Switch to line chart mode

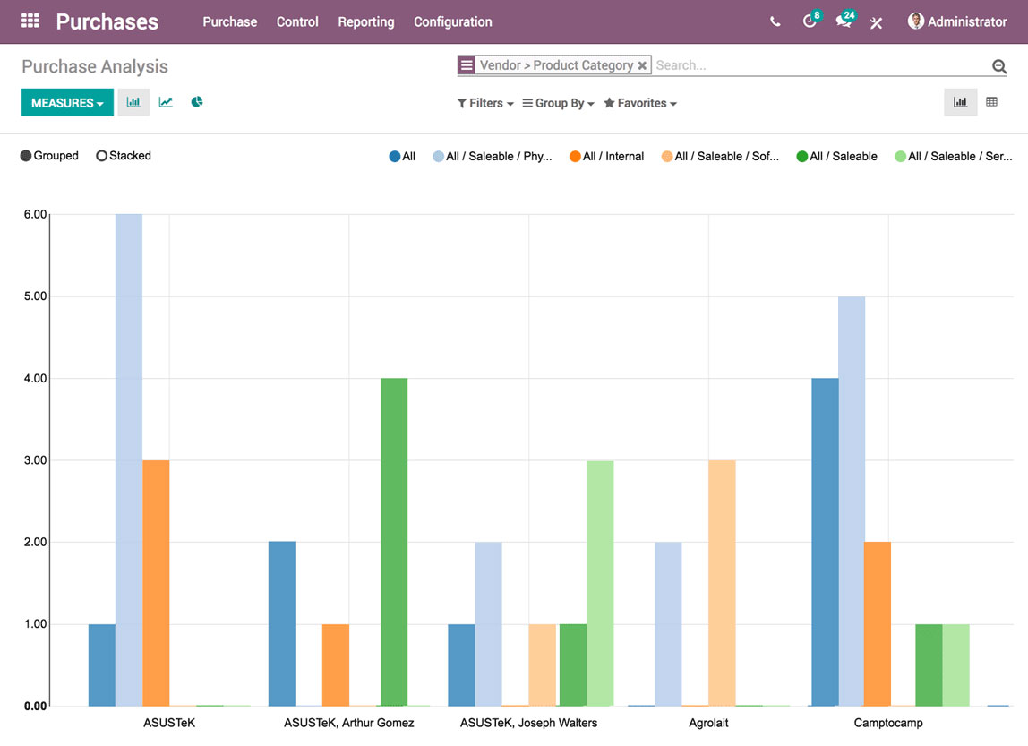[x=166, y=102]
